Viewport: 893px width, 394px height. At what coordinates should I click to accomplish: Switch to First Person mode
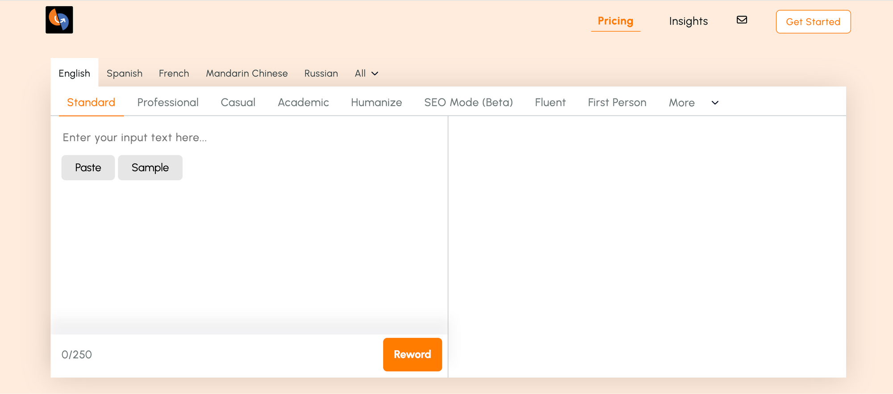tap(617, 103)
